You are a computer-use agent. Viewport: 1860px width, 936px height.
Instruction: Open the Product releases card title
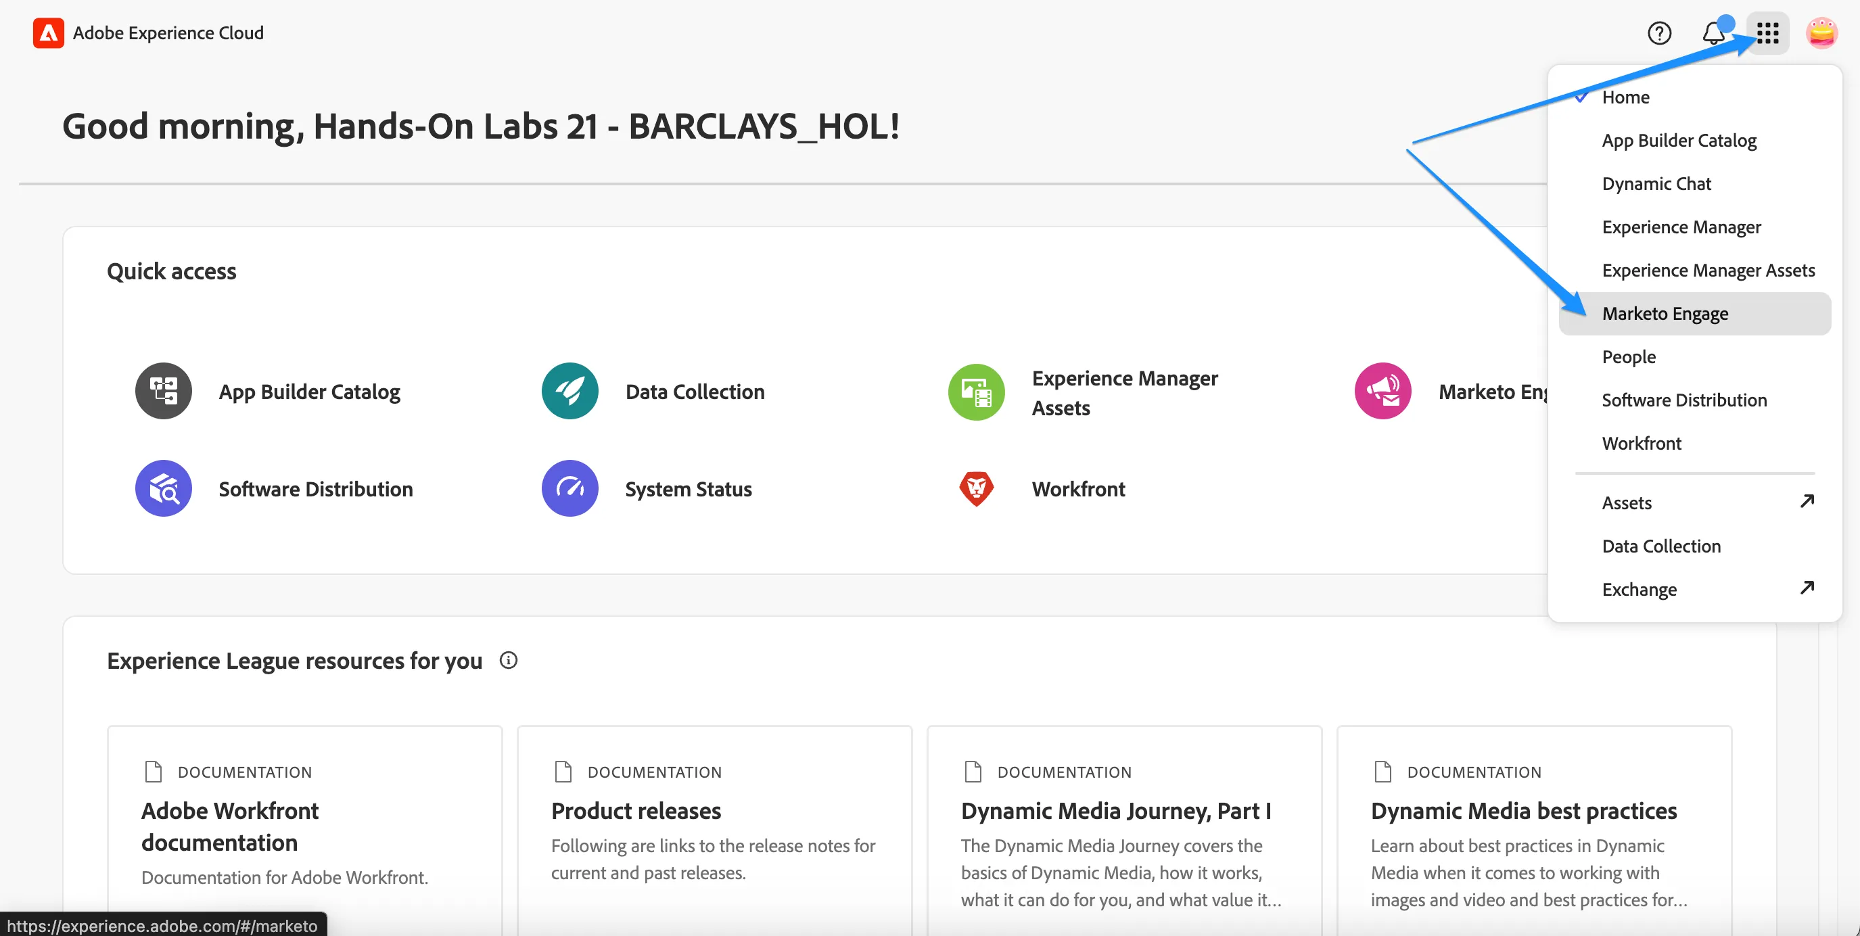(x=636, y=810)
